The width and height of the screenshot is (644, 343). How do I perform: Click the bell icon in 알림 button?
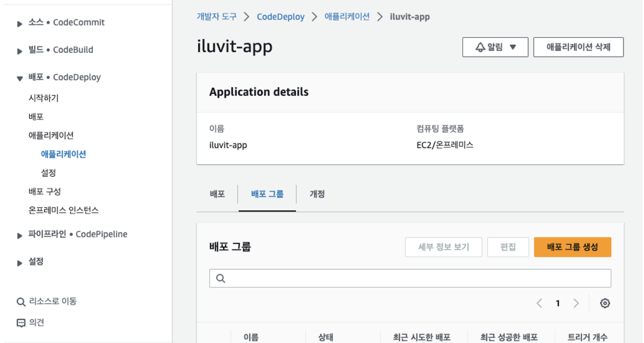point(480,47)
